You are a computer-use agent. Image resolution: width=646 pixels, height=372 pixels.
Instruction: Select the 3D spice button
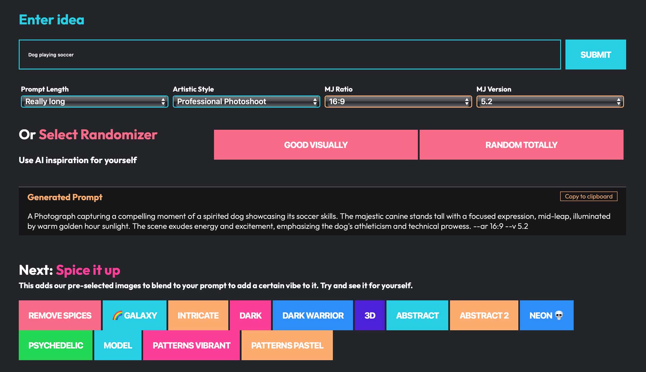(370, 315)
